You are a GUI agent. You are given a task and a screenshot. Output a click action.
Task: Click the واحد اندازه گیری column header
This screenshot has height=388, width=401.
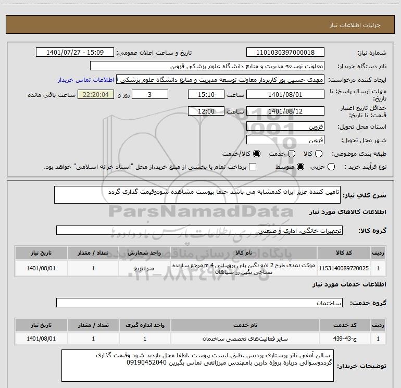(145, 325)
